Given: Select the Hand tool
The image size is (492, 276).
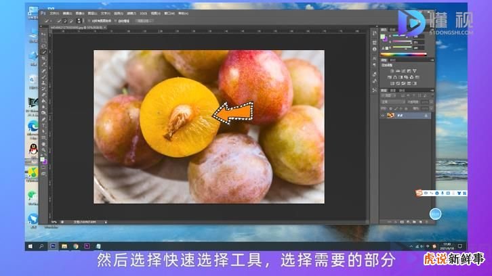Looking at the screenshot, I should click(x=43, y=144).
